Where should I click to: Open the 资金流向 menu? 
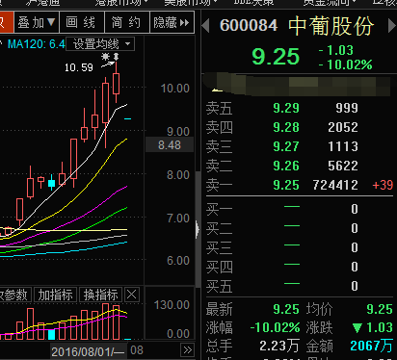point(330,3)
